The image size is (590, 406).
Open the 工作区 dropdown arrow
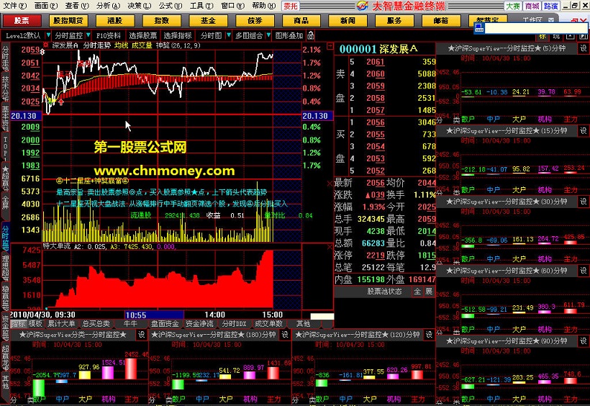(x=551, y=20)
